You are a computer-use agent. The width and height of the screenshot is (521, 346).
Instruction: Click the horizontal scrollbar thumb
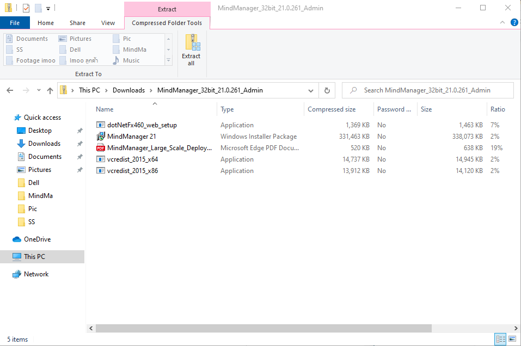(x=263, y=328)
